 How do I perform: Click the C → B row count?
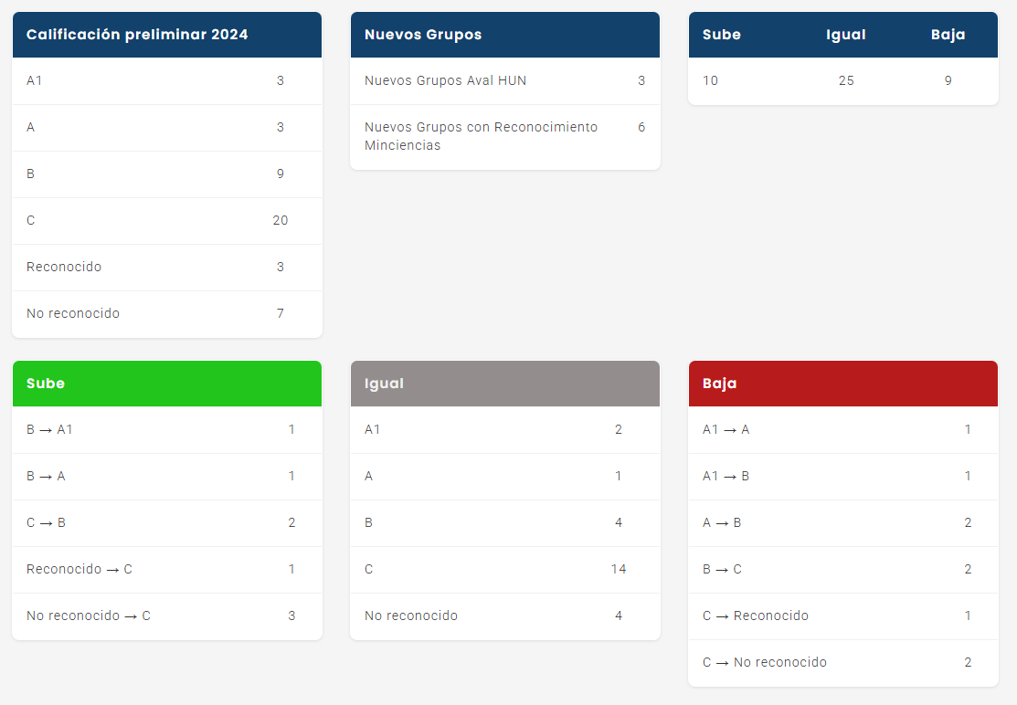click(x=291, y=522)
